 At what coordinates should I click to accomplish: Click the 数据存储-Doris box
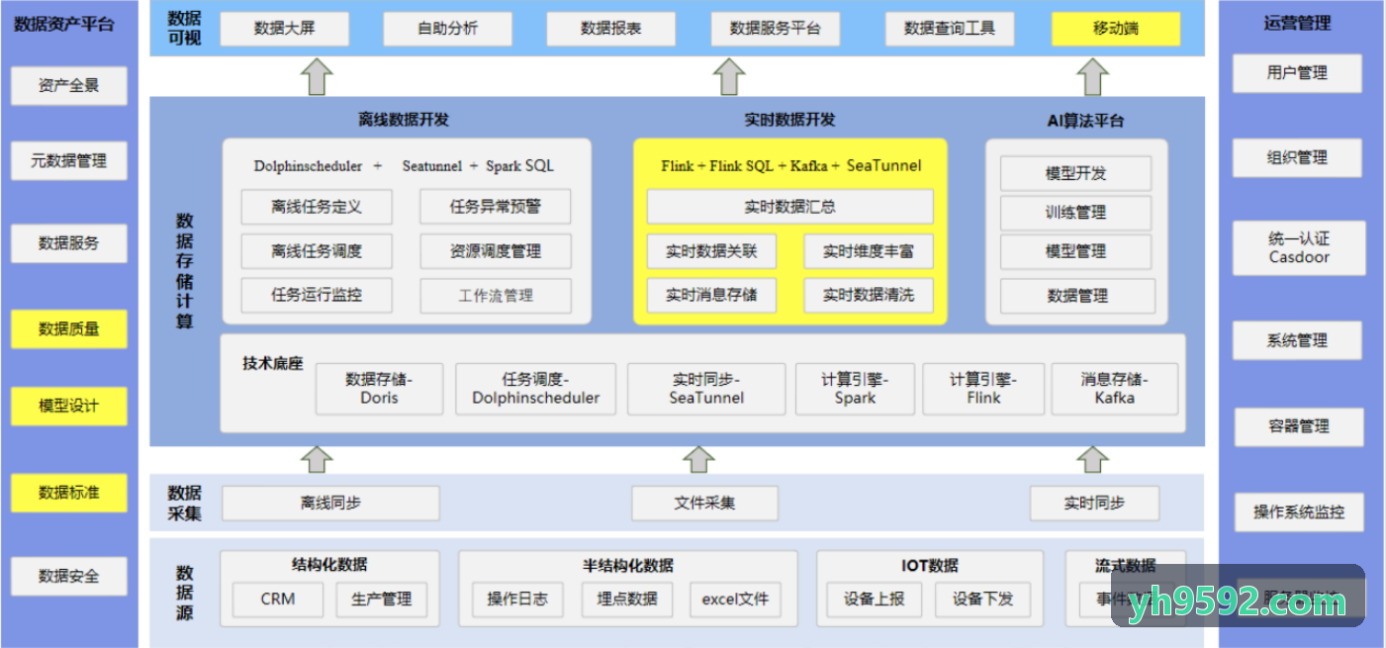pyautogui.click(x=380, y=389)
